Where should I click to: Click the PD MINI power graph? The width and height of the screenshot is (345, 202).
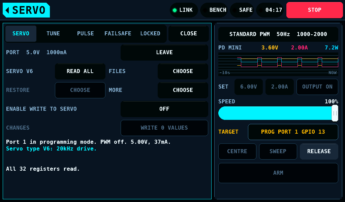click(278, 64)
